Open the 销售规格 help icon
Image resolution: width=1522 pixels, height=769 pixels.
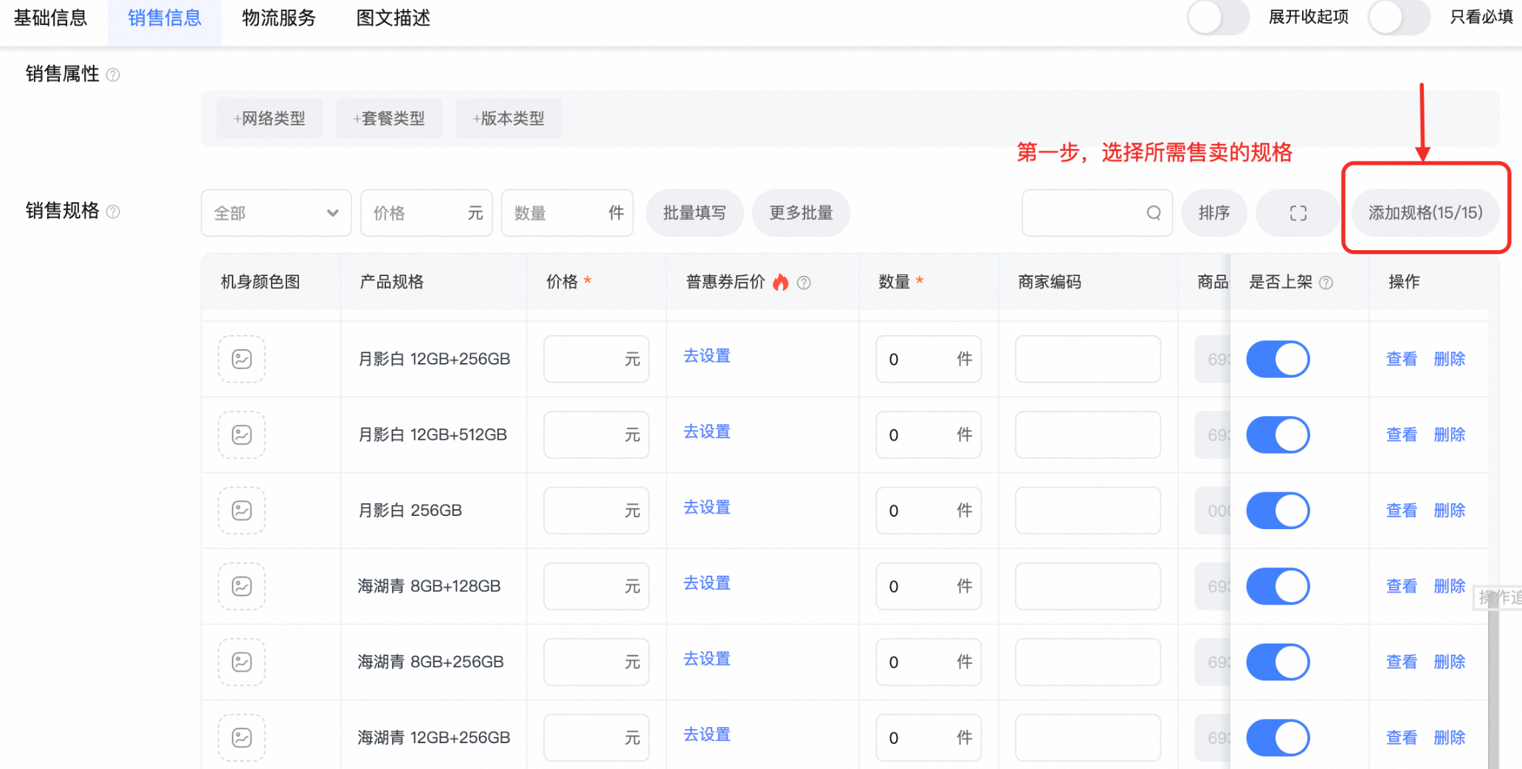[x=113, y=212]
